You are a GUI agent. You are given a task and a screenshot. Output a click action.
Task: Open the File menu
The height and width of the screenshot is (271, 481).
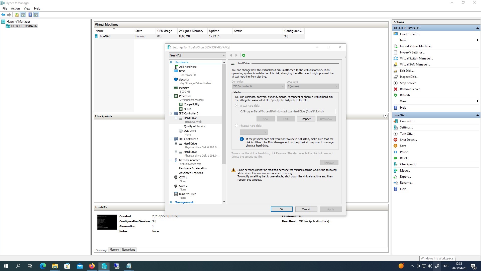pyautogui.click(x=5, y=8)
